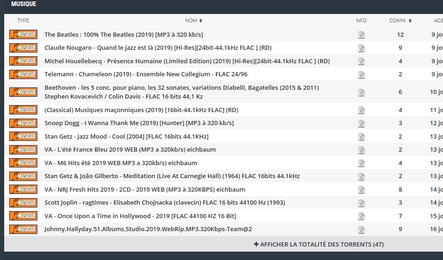Sort list by COMM. column header

tap(400, 20)
